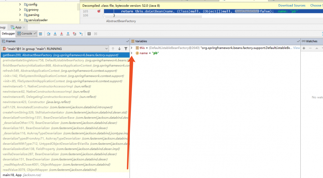
Task: Click the breakpoint marker on line 105
Action: (99, 11)
